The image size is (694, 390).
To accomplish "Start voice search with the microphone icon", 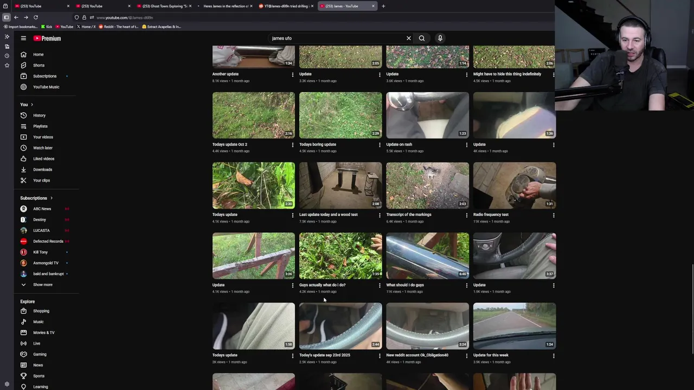I will point(440,38).
